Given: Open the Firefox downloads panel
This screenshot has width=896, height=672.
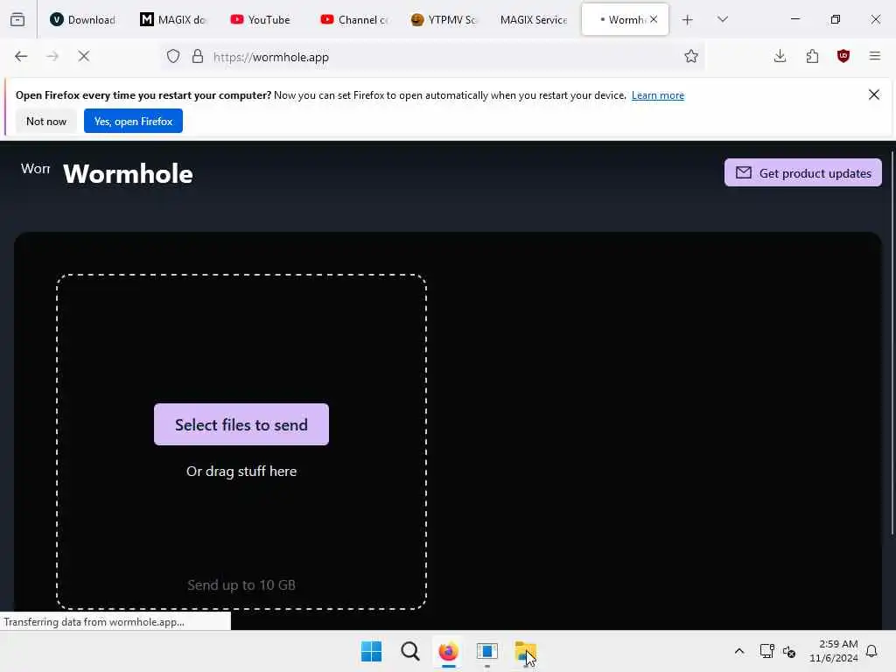Looking at the screenshot, I should 780,56.
